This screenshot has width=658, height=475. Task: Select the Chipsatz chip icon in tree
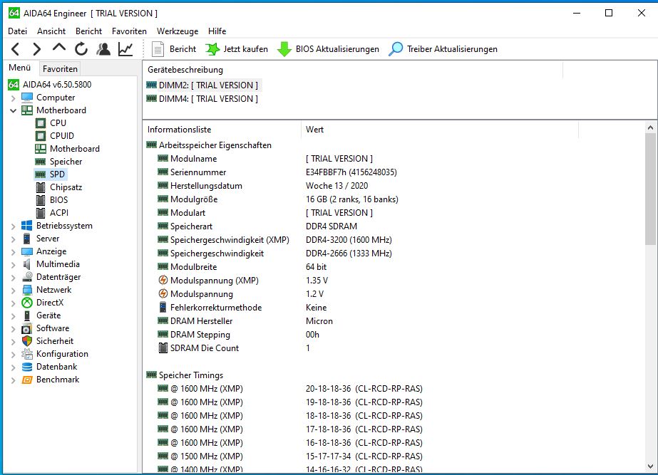(41, 187)
